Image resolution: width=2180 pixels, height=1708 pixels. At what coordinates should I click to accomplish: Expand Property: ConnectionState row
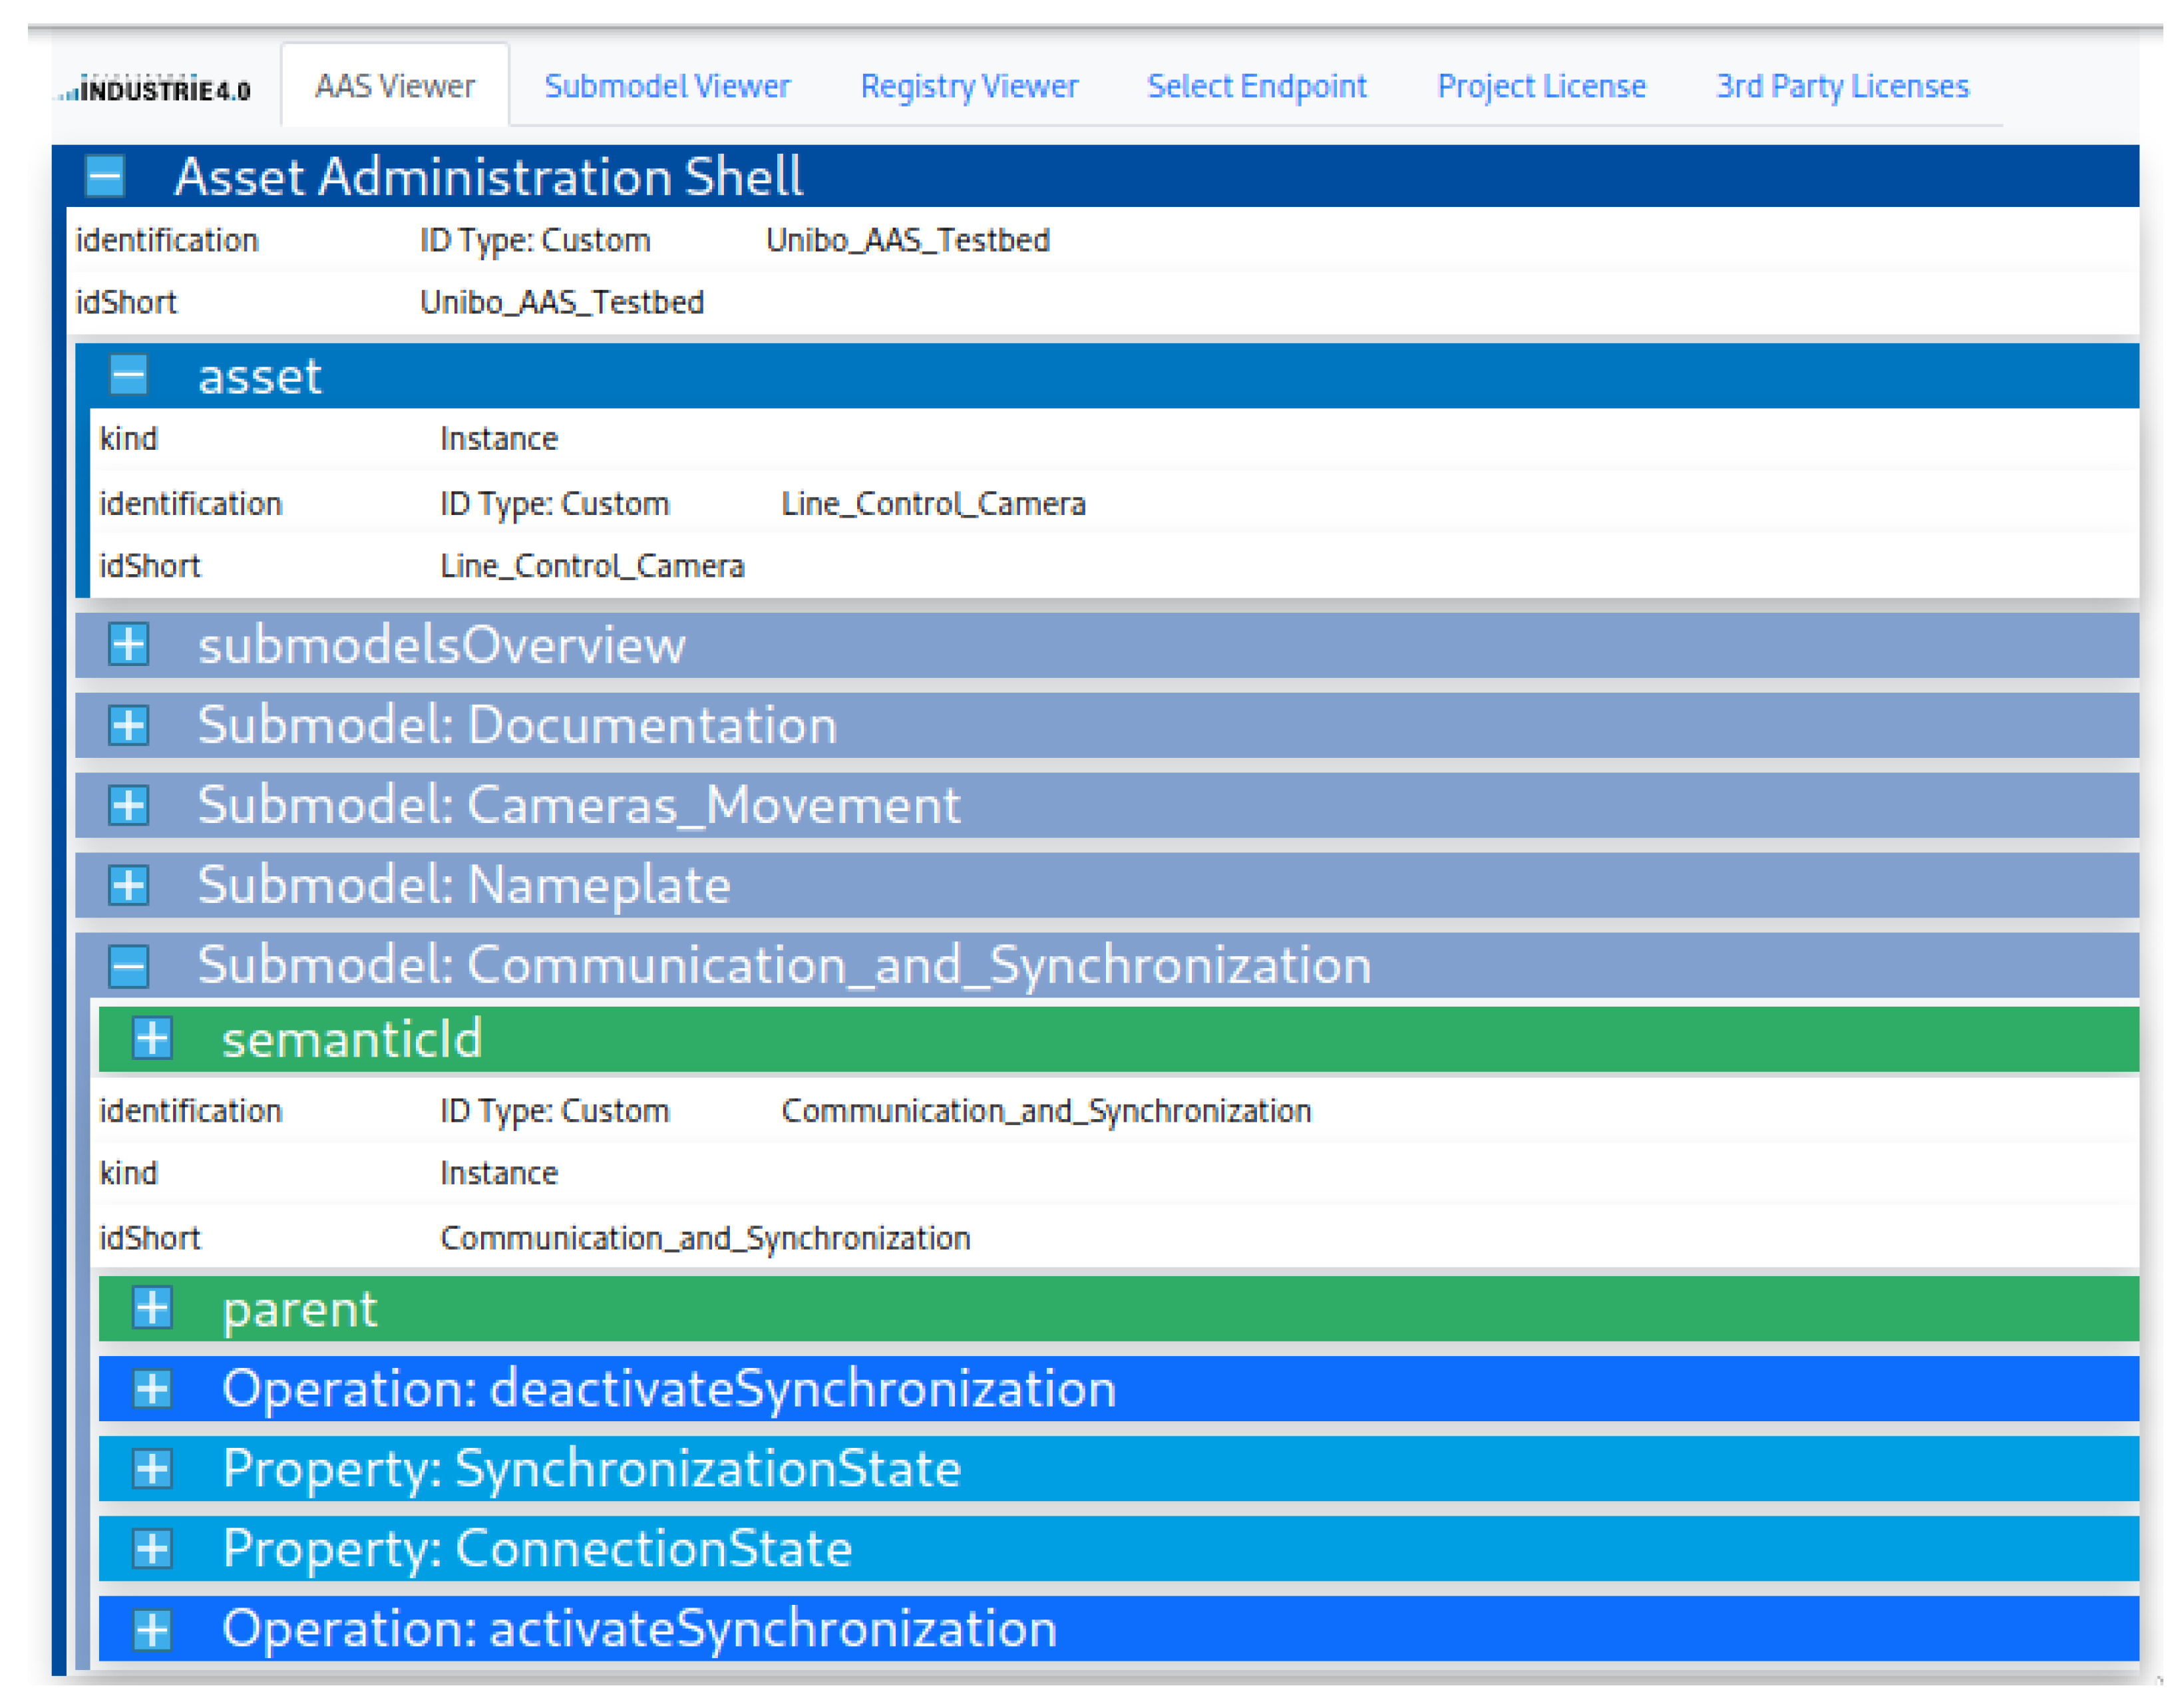click(x=152, y=1549)
